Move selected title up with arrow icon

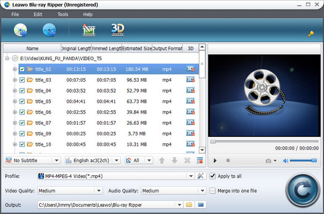click(x=162, y=160)
